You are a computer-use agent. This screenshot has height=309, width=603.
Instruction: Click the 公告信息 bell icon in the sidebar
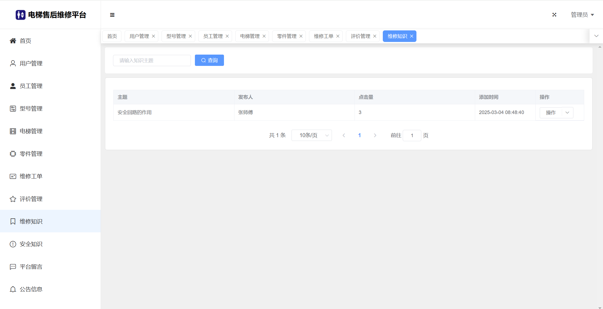pyautogui.click(x=13, y=289)
